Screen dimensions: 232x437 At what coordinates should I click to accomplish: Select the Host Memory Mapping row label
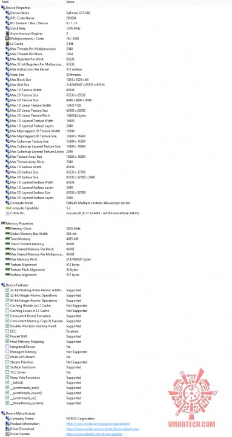27,341
